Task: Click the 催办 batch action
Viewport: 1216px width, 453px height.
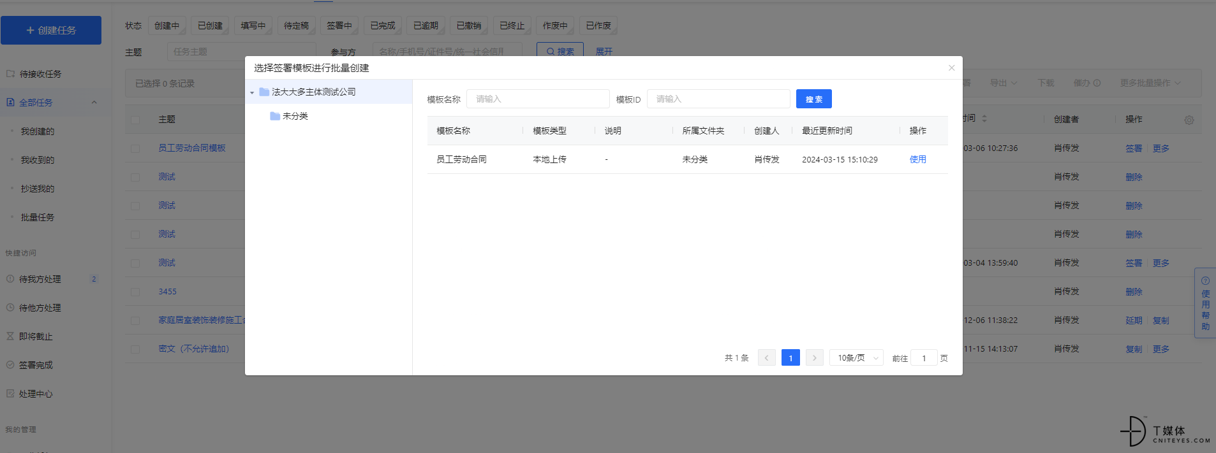Action: (1086, 83)
